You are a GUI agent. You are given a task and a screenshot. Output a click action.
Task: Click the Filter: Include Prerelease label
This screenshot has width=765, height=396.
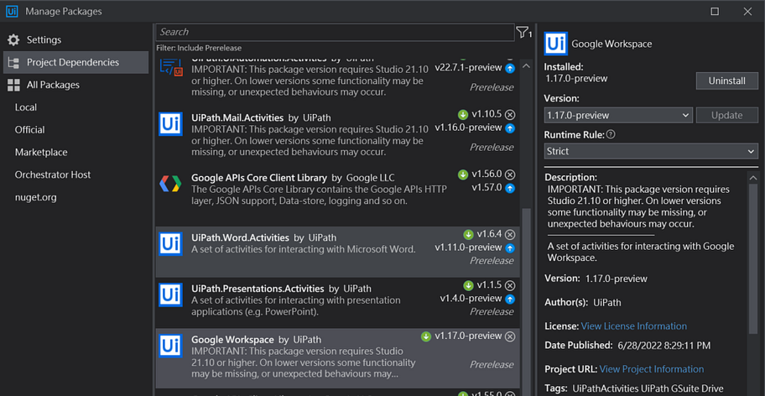click(199, 49)
